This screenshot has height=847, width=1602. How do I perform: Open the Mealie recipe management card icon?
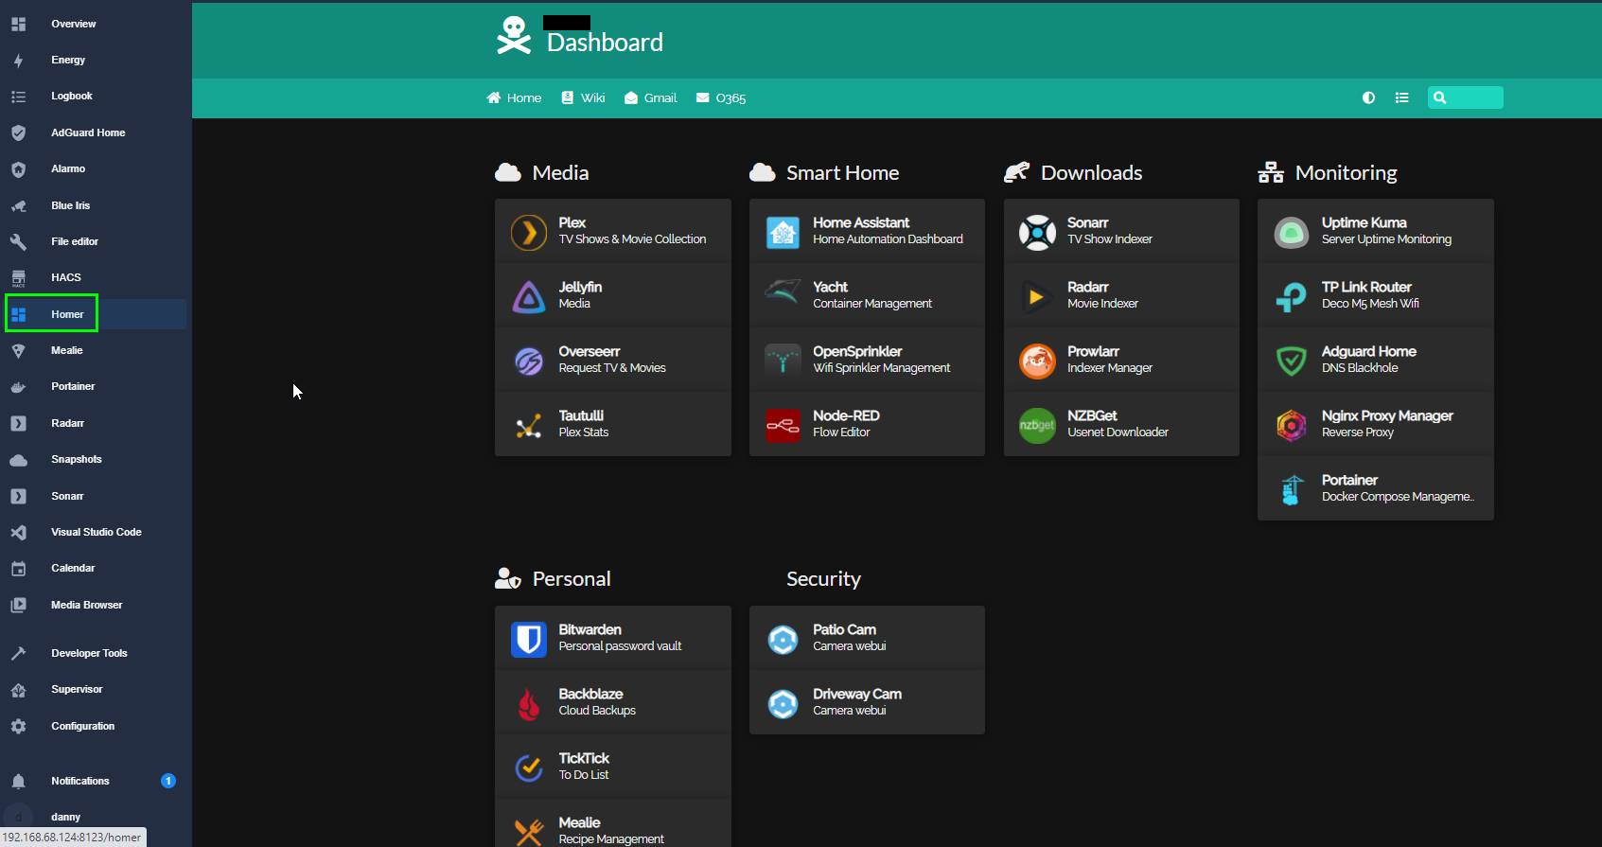point(529,831)
